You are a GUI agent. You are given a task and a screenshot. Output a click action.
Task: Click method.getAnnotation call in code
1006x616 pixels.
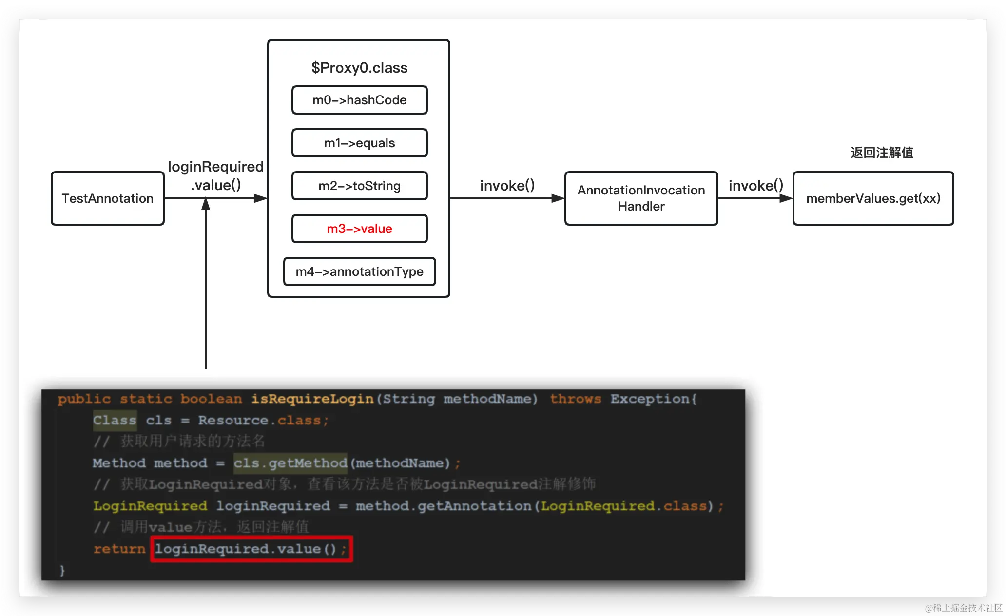point(443,506)
